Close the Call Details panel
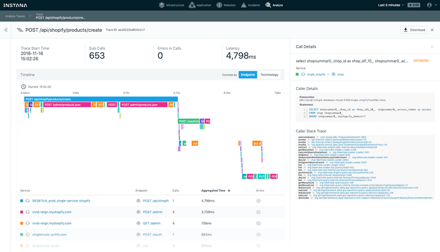 click(x=432, y=47)
